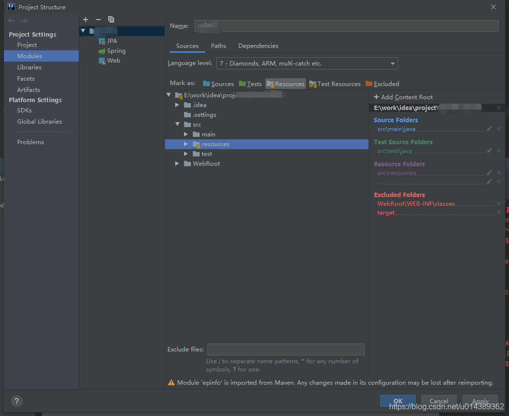509x416 pixels.
Task: Open the Artifacts settings page
Action: pos(28,89)
